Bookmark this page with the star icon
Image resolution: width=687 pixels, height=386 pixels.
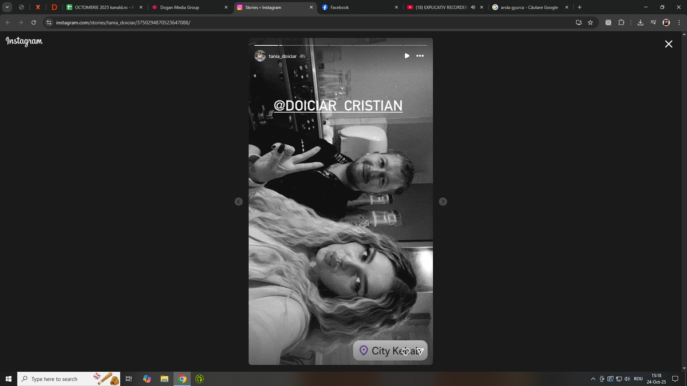tap(590, 22)
